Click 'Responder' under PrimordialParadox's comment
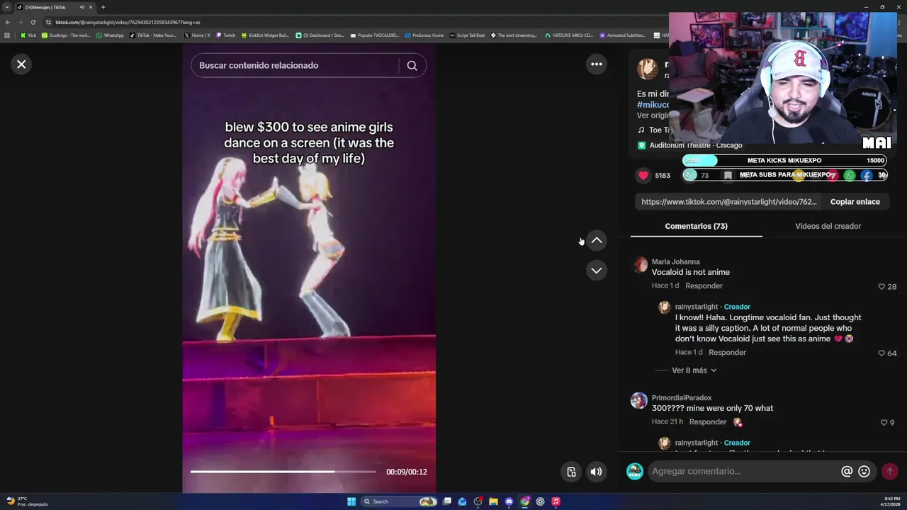 click(x=708, y=421)
